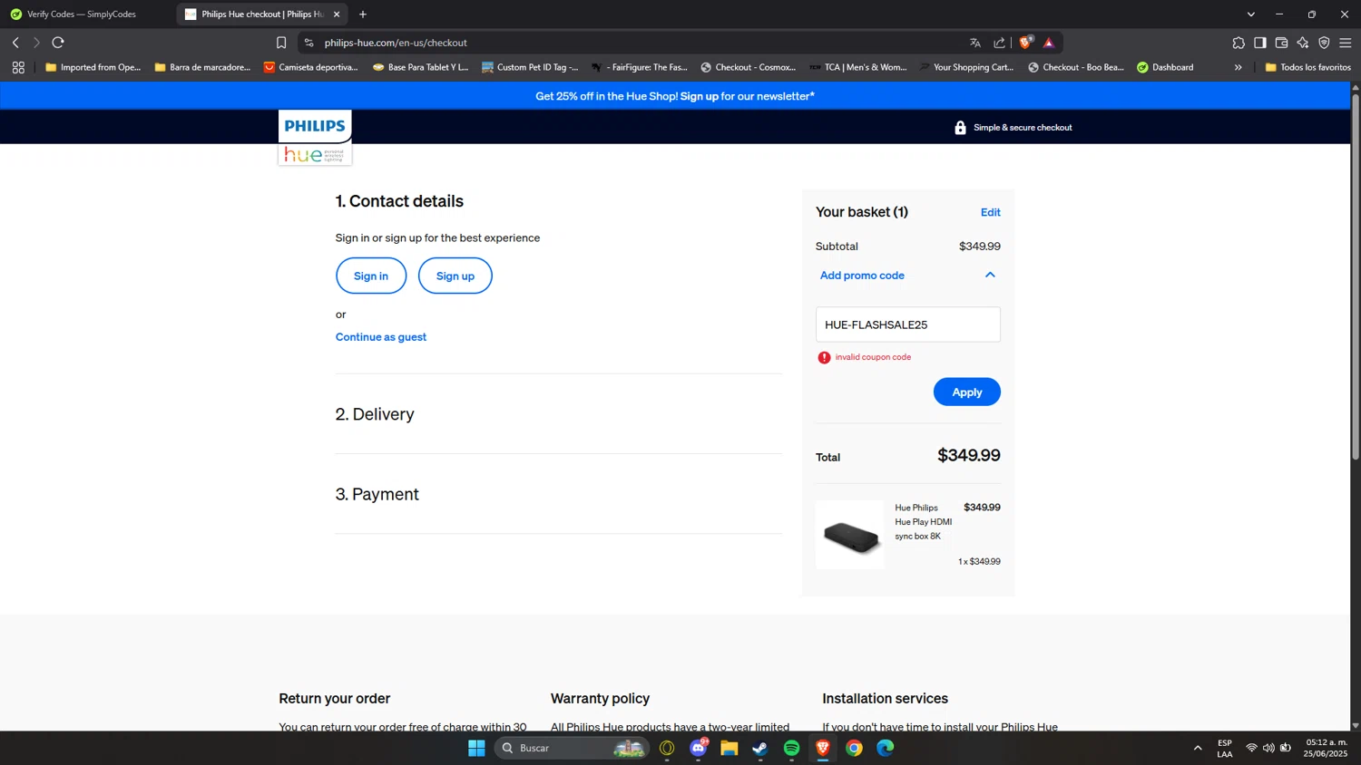Click the address bar URL
The width and height of the screenshot is (1361, 765).
pyautogui.click(x=396, y=43)
